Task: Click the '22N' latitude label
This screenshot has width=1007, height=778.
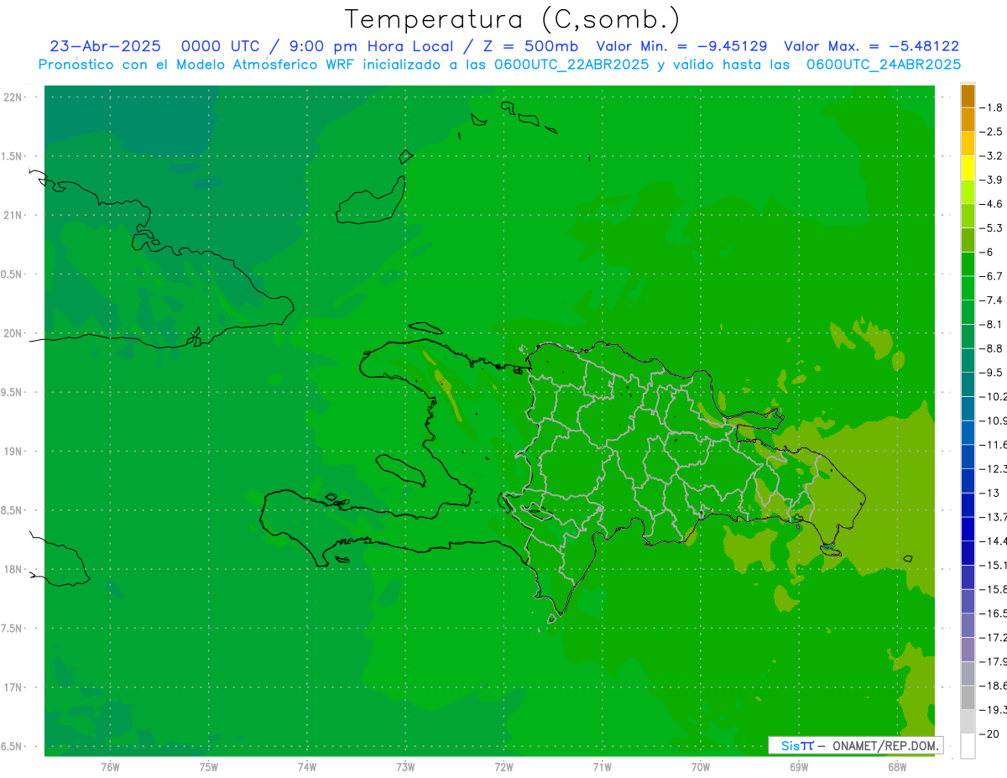Action: pyautogui.click(x=14, y=97)
